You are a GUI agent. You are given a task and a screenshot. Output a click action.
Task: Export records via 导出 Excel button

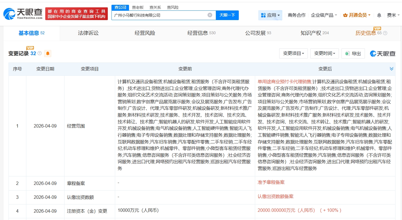353,53
